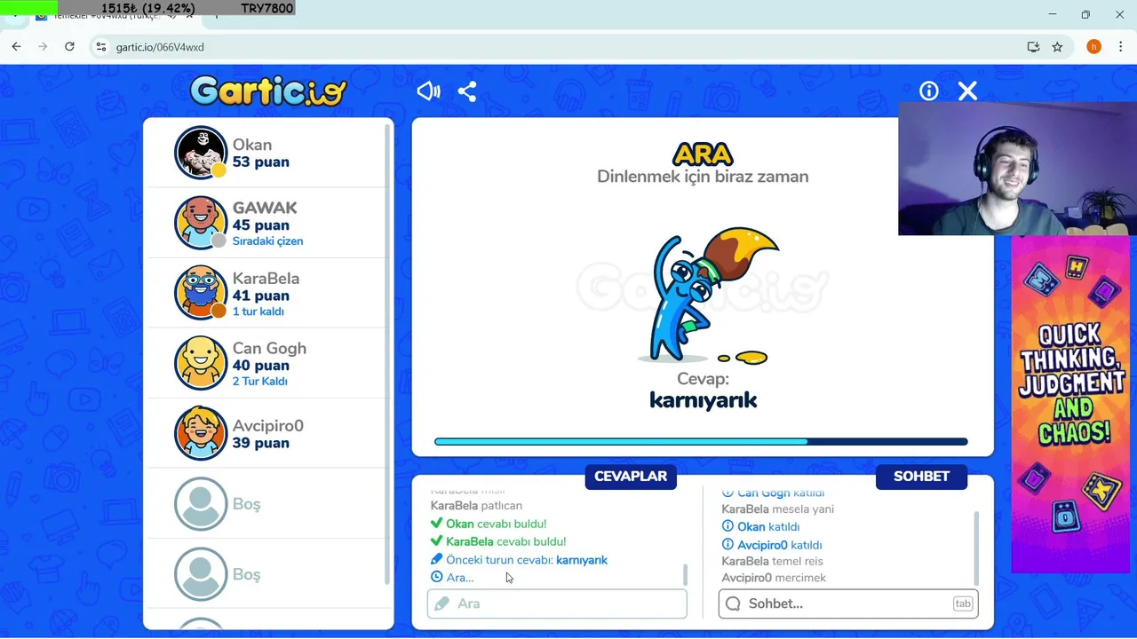This screenshot has height=639, width=1137.
Task: Click the Gartic.io logo
Action: 267,90
